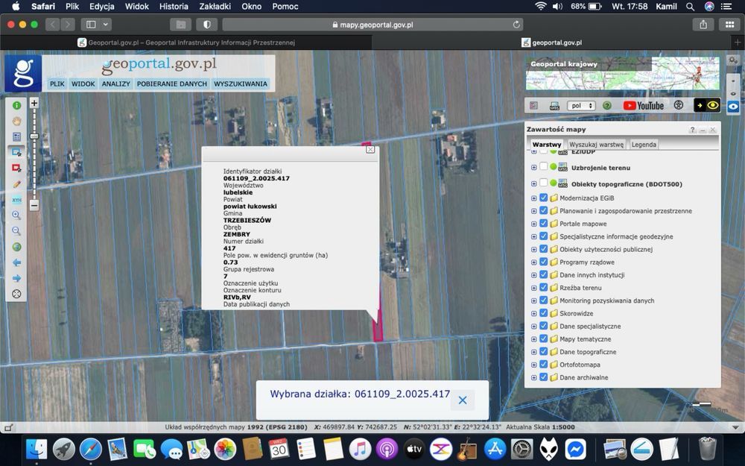Click the green help question icon
The width and height of the screenshot is (745, 466).
click(607, 106)
